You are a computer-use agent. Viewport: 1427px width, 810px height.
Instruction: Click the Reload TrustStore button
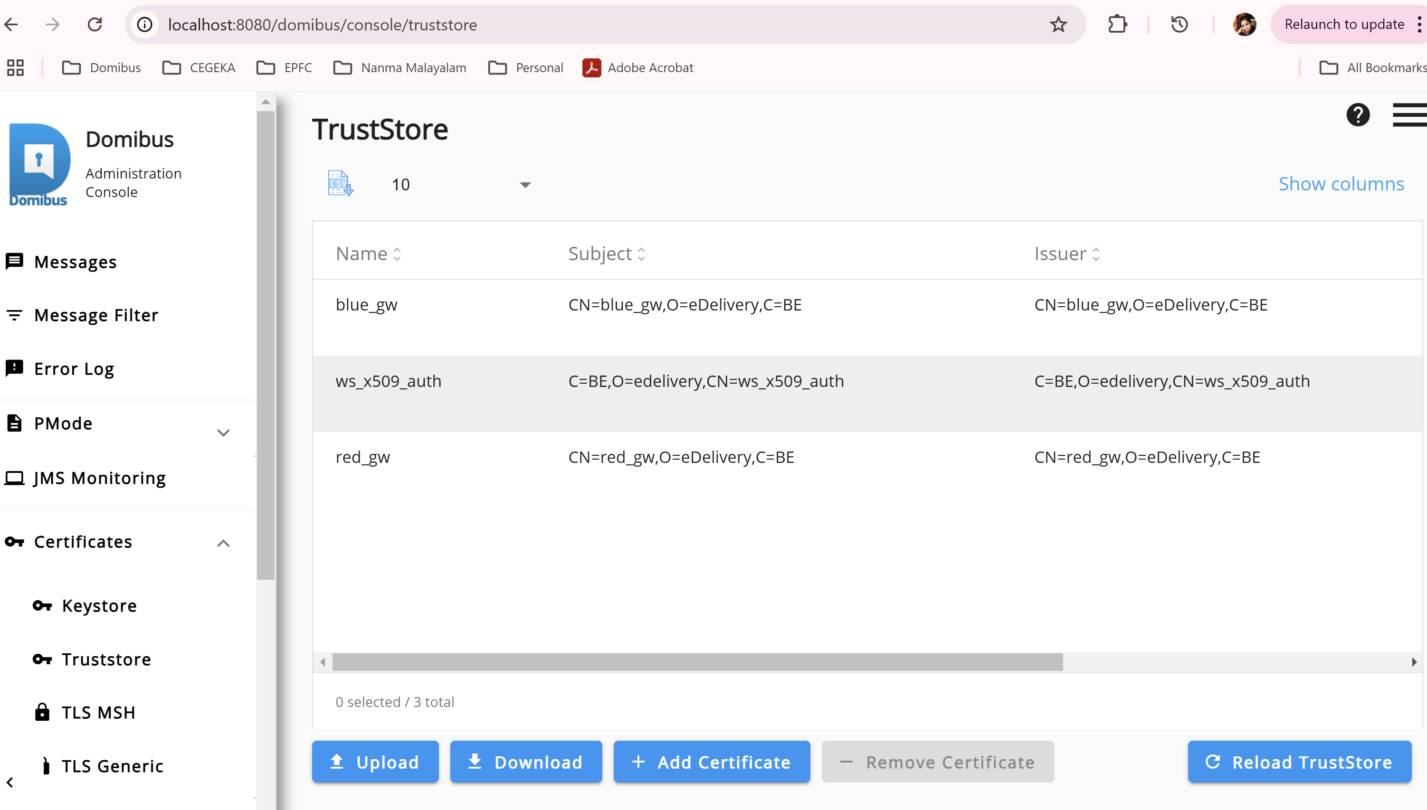(1300, 761)
